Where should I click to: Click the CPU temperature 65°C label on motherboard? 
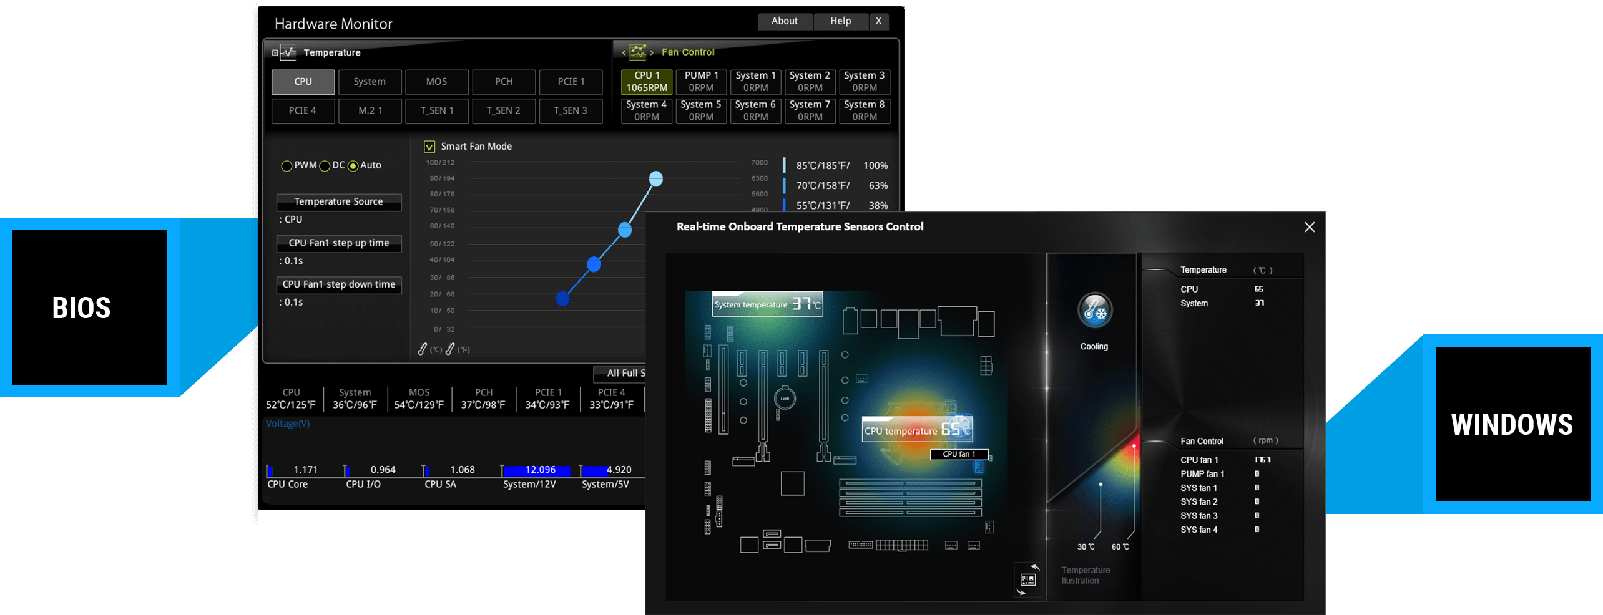918,430
